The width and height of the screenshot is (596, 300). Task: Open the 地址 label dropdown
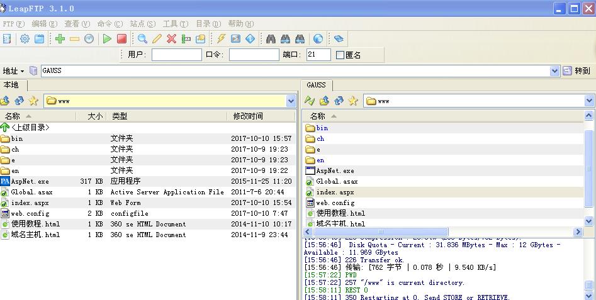tap(13, 71)
